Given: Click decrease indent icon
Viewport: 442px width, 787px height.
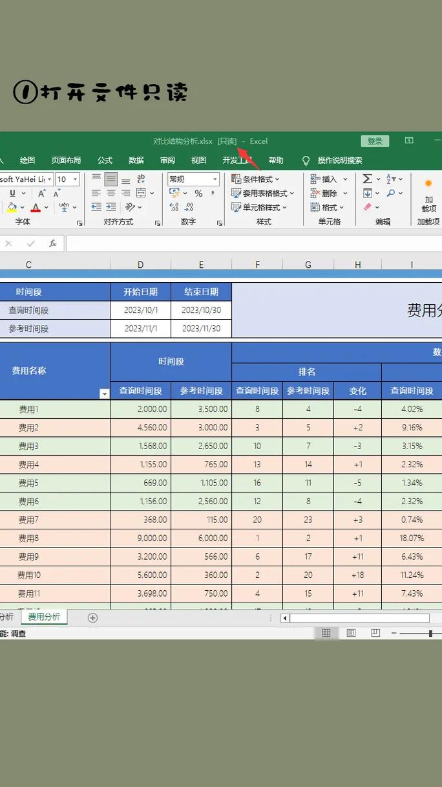Looking at the screenshot, I should click(x=96, y=207).
